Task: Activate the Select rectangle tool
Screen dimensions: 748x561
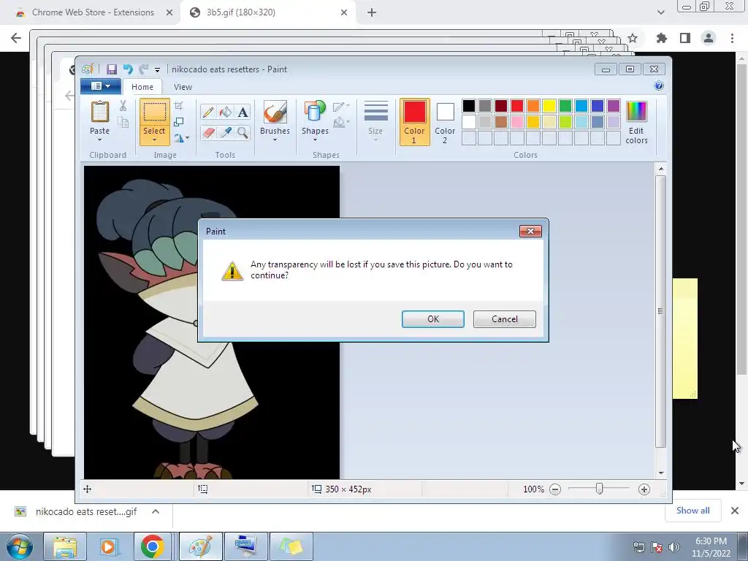Action: tap(155, 112)
